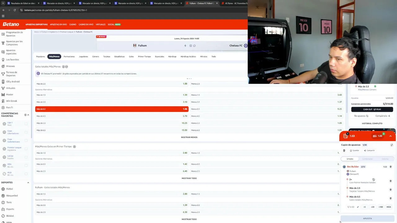This screenshot has height=223, width=397.
Task: Click the Historial Completo link
Action: [372, 123]
